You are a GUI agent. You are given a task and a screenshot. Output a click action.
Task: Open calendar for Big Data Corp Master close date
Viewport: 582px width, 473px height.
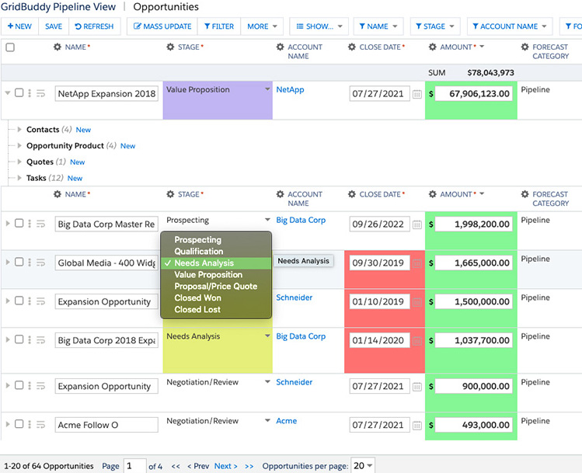416,224
